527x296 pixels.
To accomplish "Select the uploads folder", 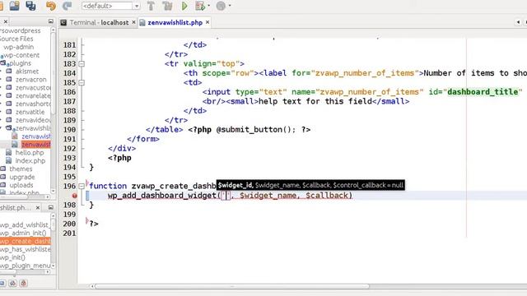I will pyautogui.click(x=21, y=185).
